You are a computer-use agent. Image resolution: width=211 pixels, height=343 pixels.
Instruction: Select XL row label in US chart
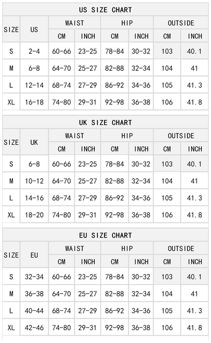pyautogui.click(x=11, y=102)
